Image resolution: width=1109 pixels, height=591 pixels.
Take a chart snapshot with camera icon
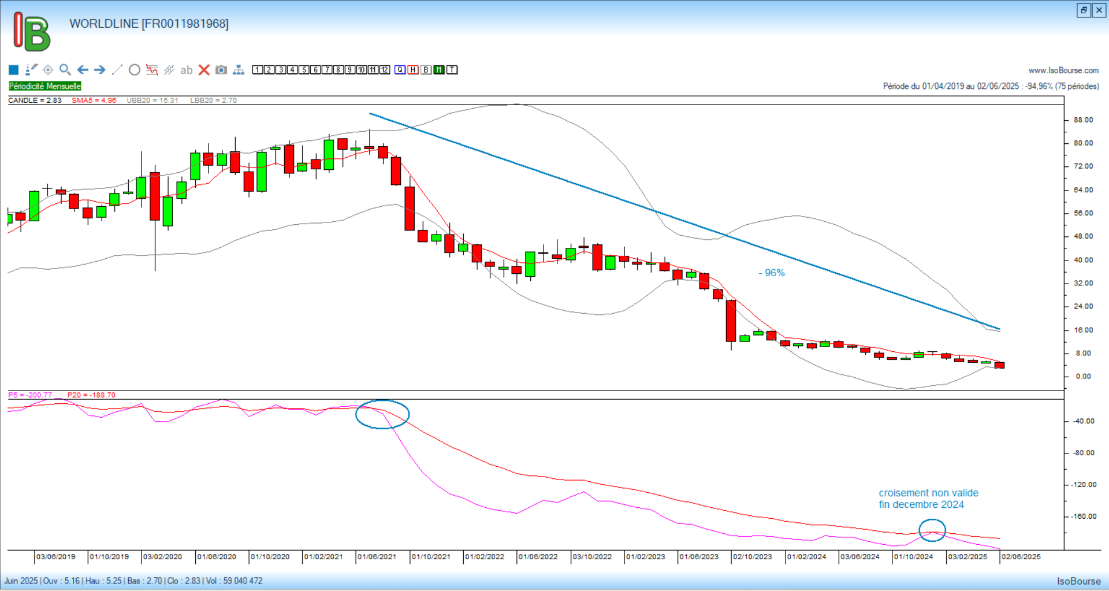pos(221,70)
